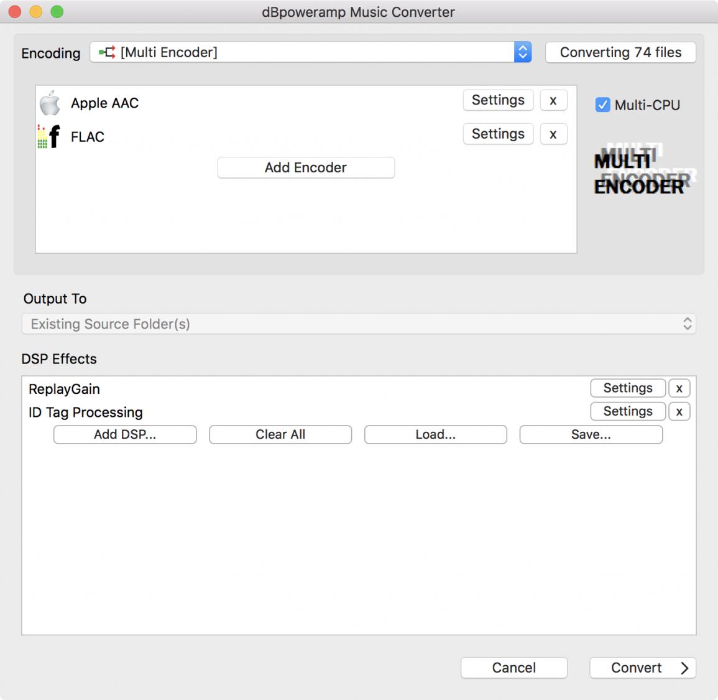The width and height of the screenshot is (718, 700).
Task: Open ID Tag Processing Settings
Action: [x=627, y=411]
